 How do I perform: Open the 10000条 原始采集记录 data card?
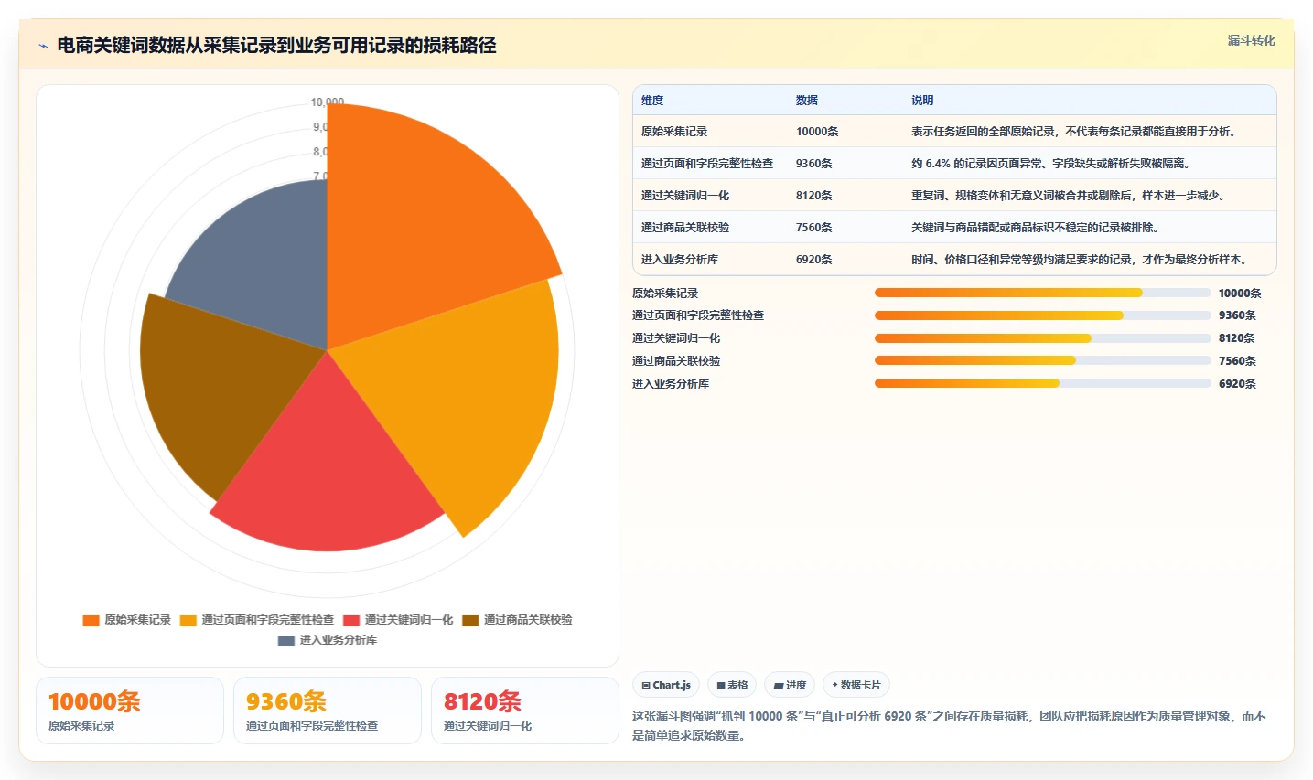click(130, 711)
